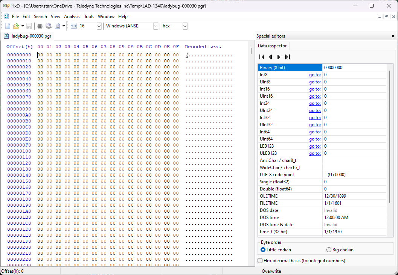Click the go to link for LEB128

tap(315, 146)
